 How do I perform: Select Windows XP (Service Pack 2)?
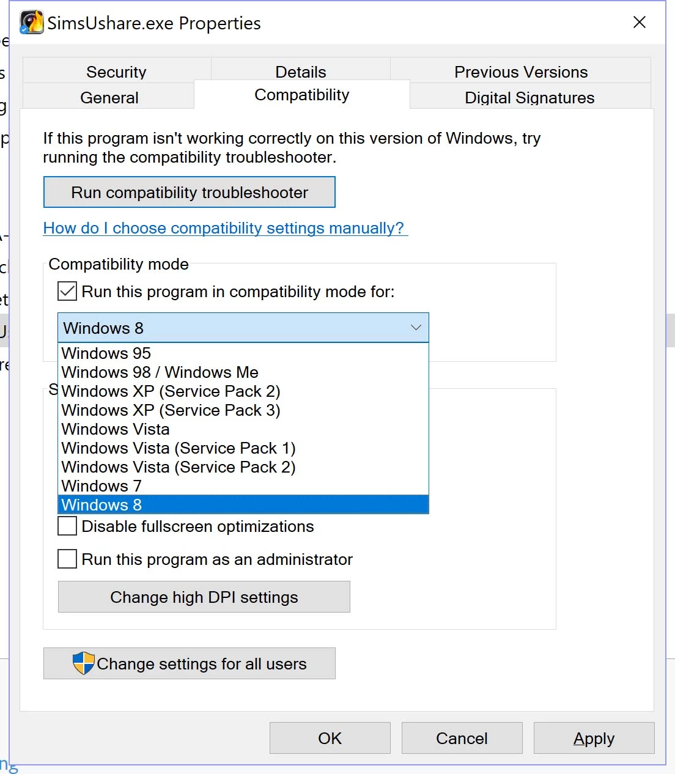pos(243,391)
